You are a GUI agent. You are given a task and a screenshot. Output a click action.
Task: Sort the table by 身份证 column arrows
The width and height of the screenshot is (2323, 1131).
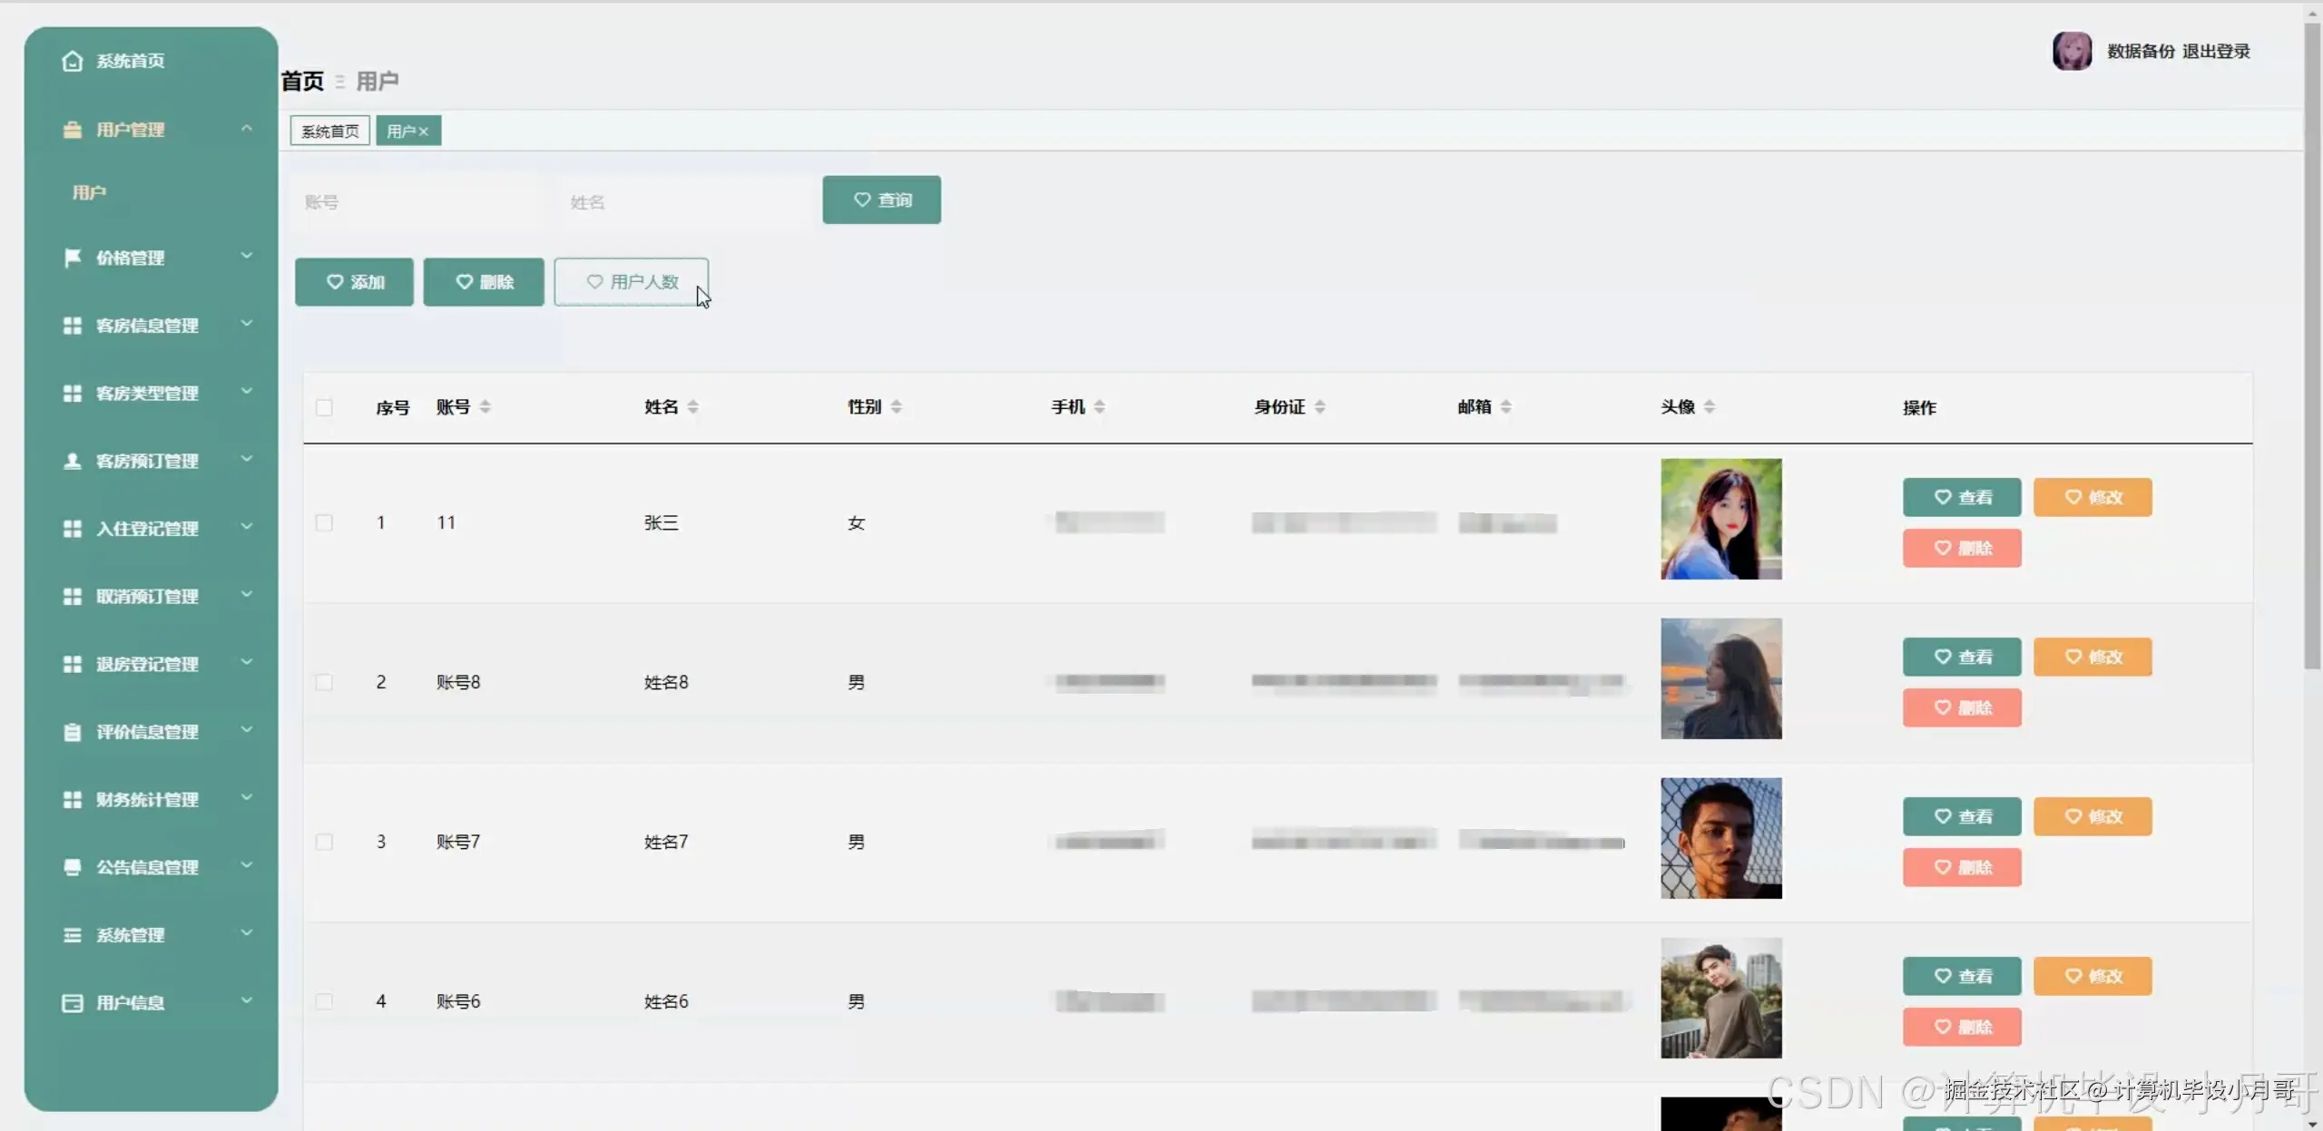1320,407
